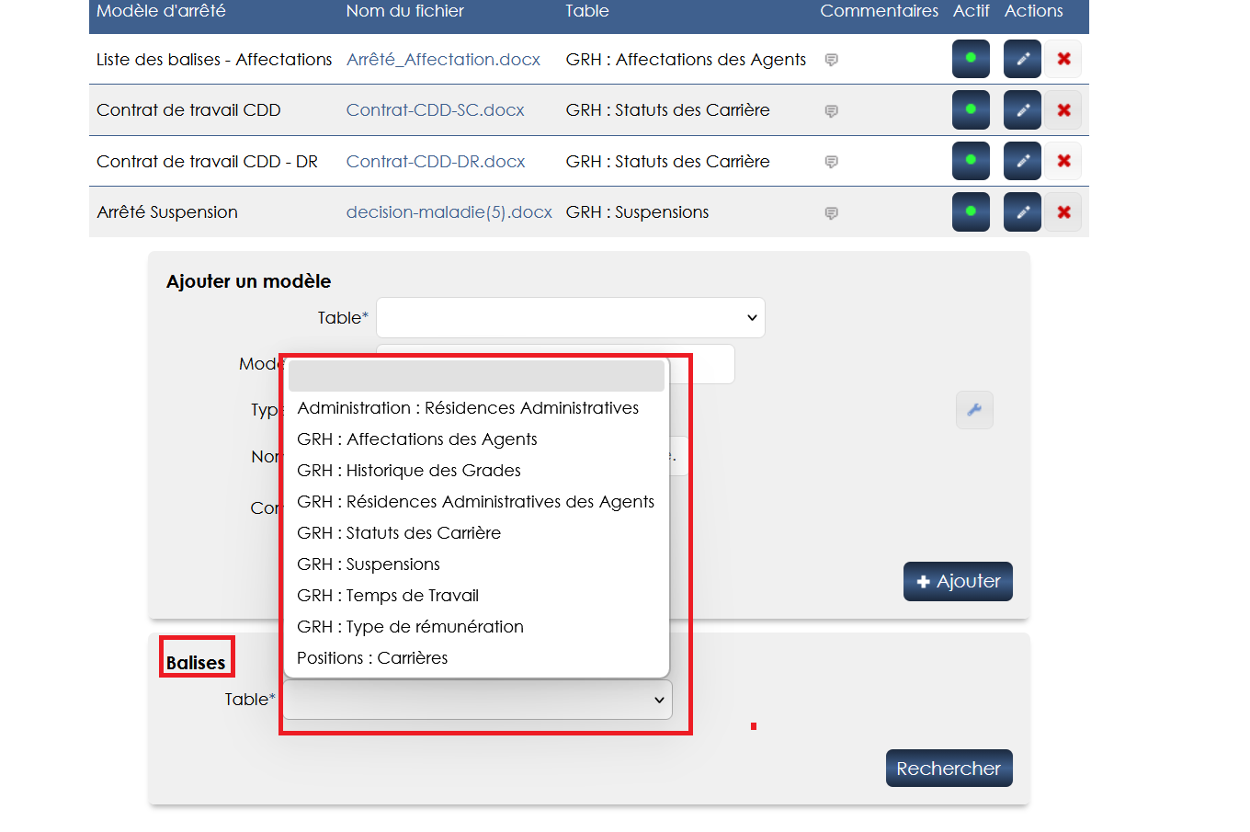This screenshot has width=1250, height=832.
Task: Edit the Liste des balises - Affectations model
Action: [1022, 59]
